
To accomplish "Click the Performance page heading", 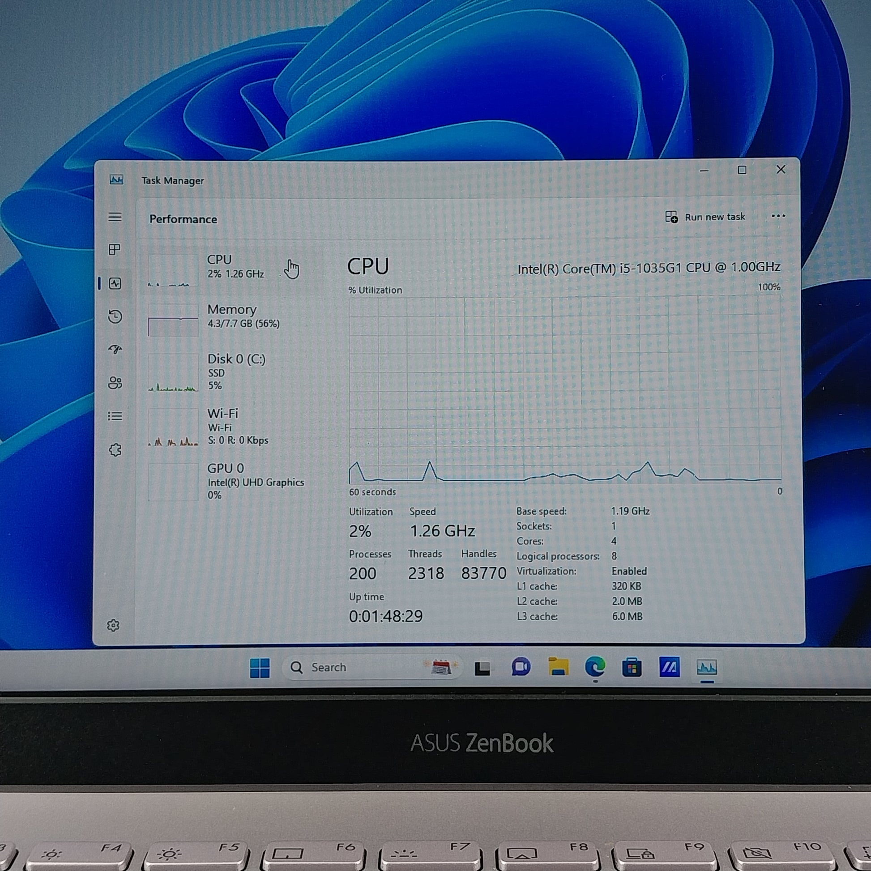I will point(183,219).
